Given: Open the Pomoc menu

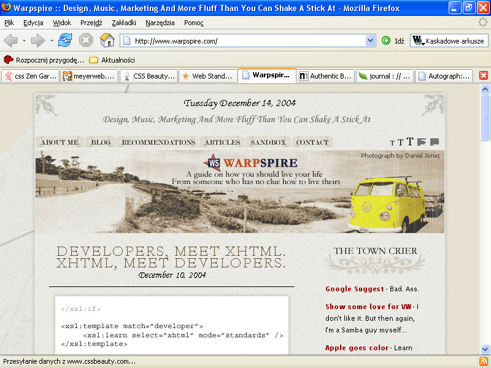Looking at the screenshot, I should (194, 23).
